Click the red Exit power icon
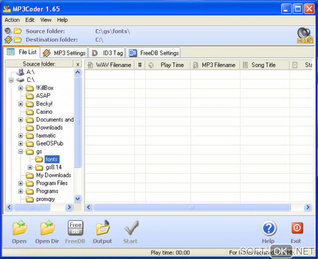This screenshot has height=259, width=318. tap(297, 228)
